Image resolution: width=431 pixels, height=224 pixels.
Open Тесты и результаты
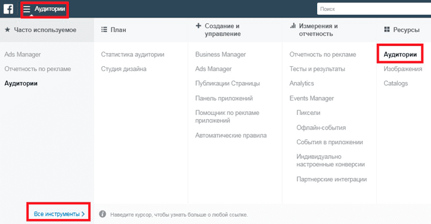(317, 69)
